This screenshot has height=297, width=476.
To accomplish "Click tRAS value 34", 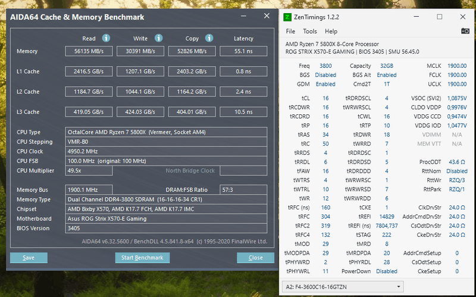I will tap(325, 135).
